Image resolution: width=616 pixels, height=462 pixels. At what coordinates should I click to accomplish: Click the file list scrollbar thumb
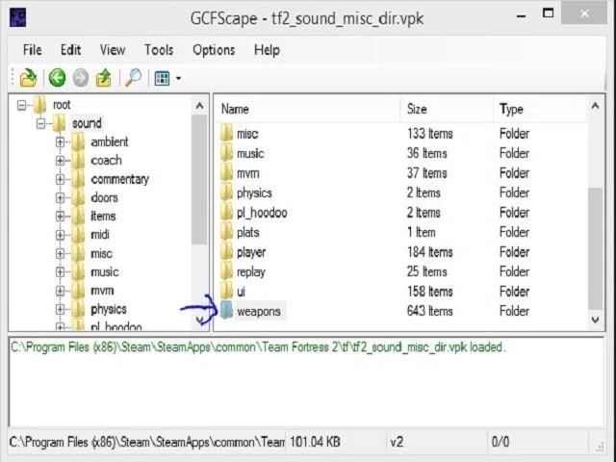click(x=595, y=249)
